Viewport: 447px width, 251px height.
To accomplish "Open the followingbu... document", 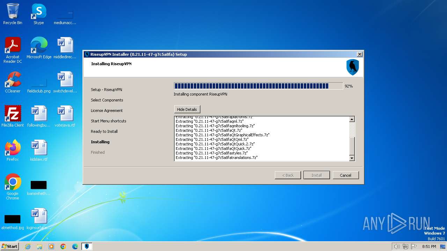I will (39, 116).
